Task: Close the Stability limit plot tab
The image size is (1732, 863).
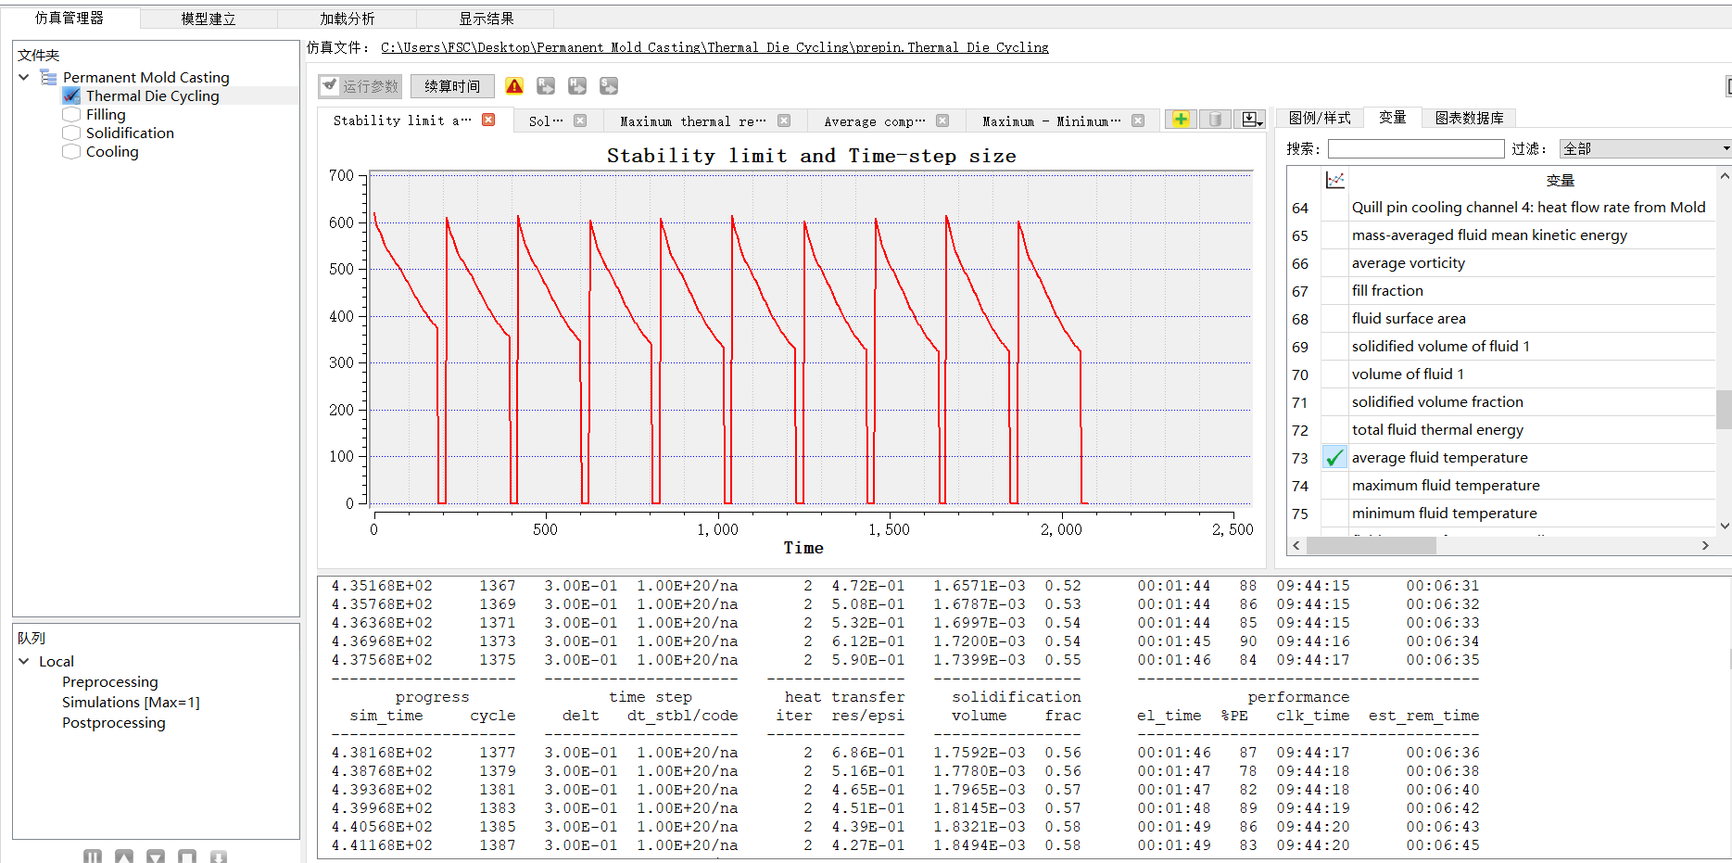Action: tap(488, 120)
